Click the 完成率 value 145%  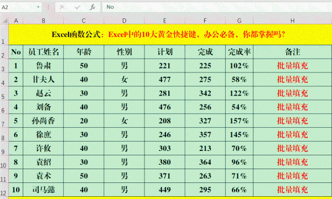pyautogui.click(x=239, y=135)
